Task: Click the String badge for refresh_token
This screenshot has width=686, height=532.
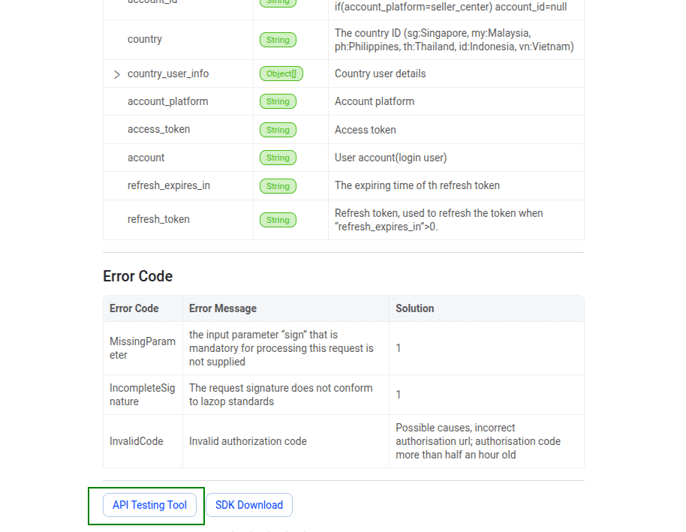Action: pyautogui.click(x=278, y=220)
